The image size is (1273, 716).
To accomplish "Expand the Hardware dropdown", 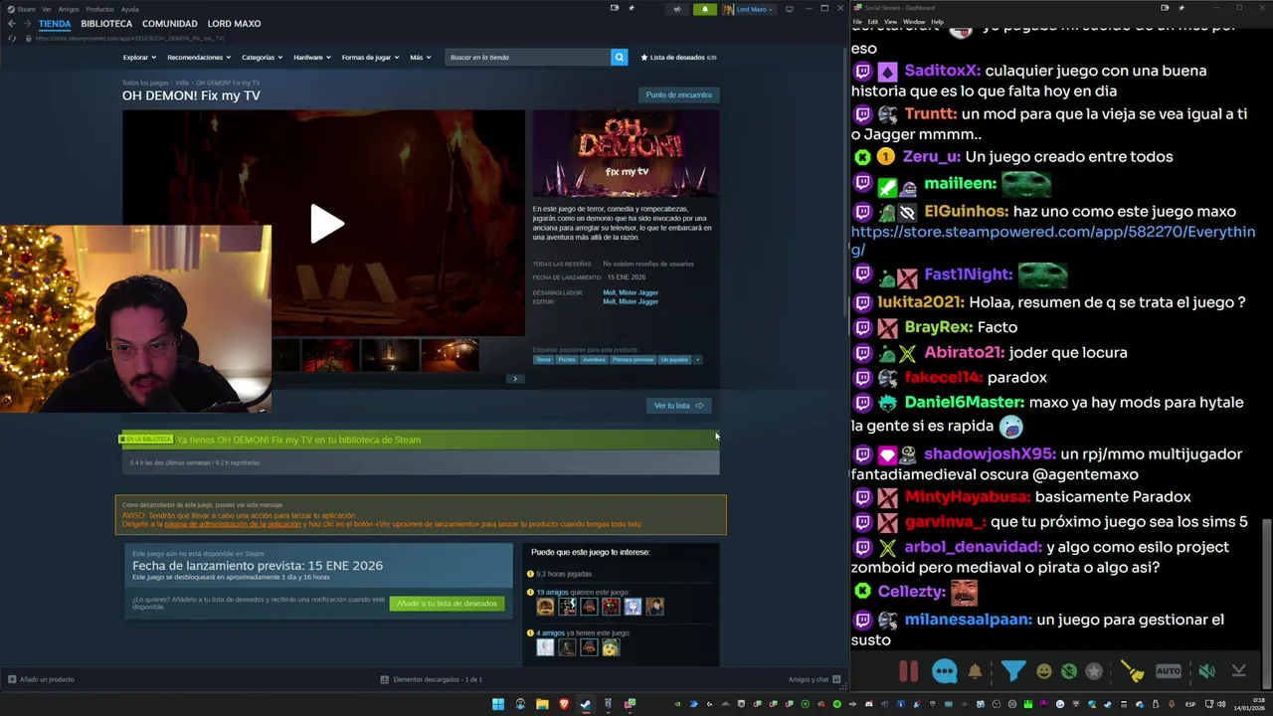I will coord(312,58).
